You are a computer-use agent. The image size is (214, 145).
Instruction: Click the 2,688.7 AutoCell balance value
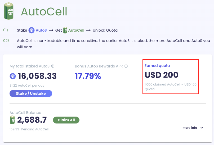(32, 120)
